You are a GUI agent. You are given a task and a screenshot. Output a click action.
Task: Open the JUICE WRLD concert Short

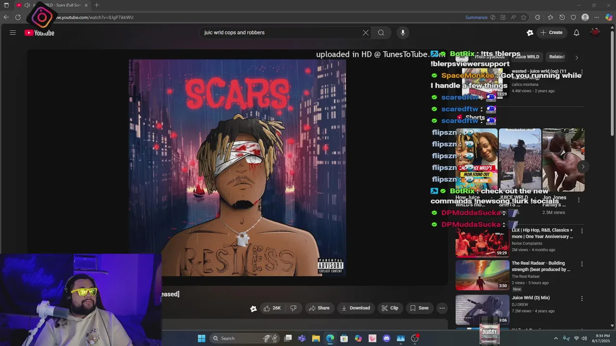click(520, 160)
